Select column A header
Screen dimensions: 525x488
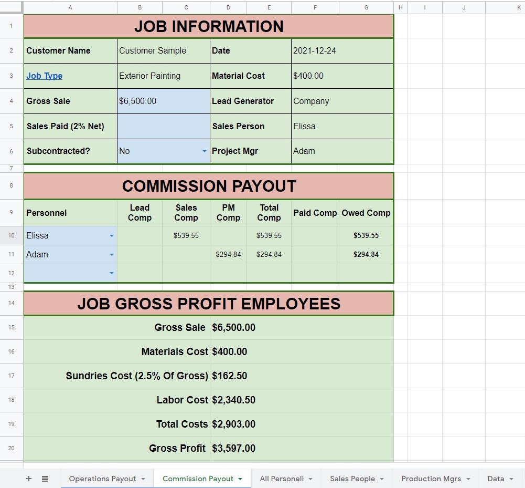(x=70, y=7)
